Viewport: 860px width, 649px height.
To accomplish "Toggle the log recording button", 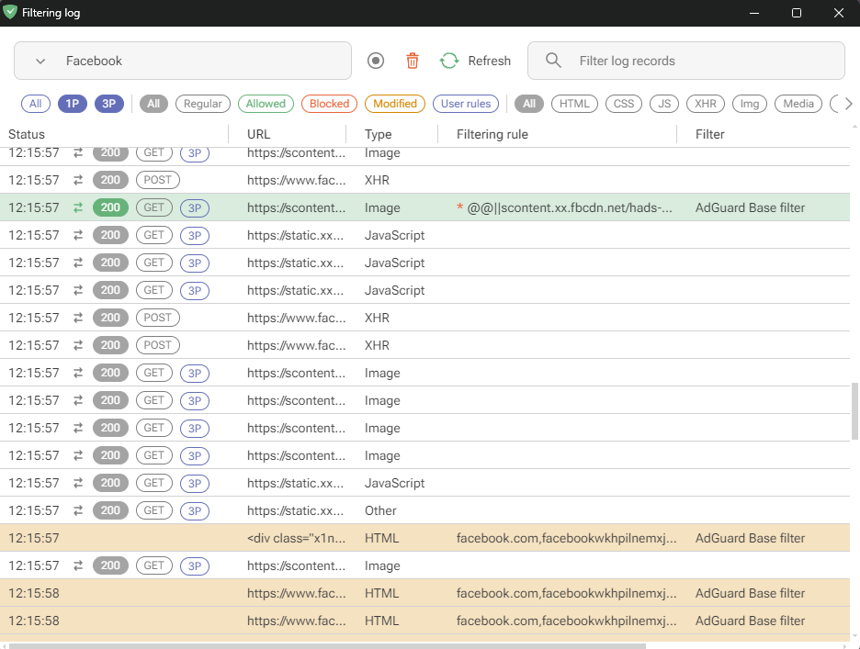I will point(376,61).
